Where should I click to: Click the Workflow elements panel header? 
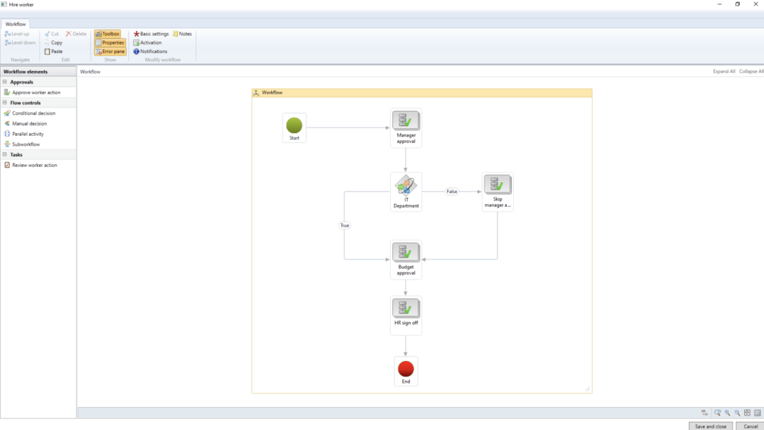(38, 72)
